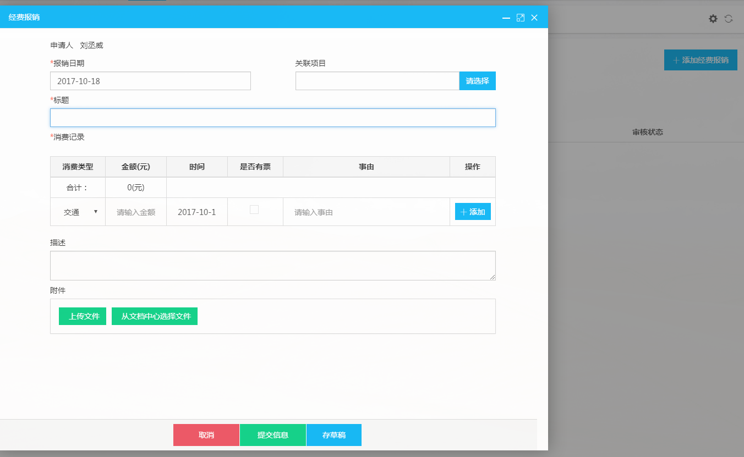The image size is (744, 457).
Task: Submit the form via 提交信息
Action: point(273,435)
